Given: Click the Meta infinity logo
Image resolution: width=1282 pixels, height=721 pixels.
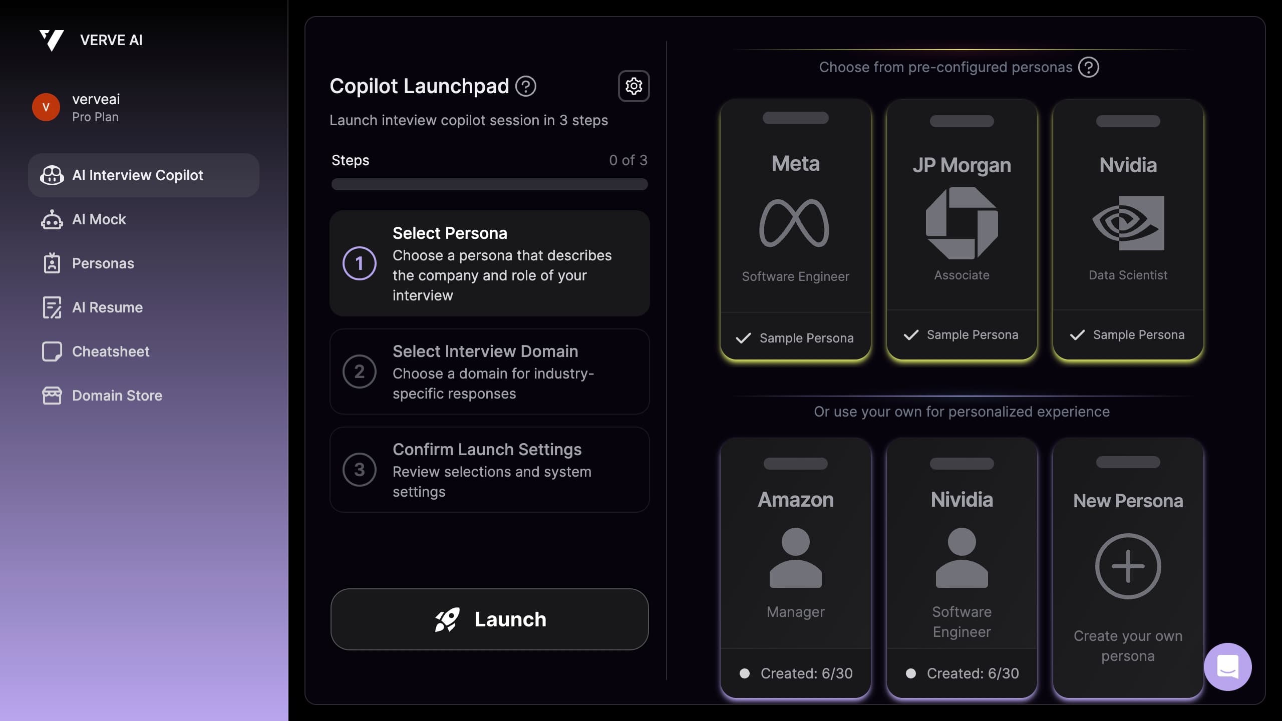Looking at the screenshot, I should (x=795, y=223).
